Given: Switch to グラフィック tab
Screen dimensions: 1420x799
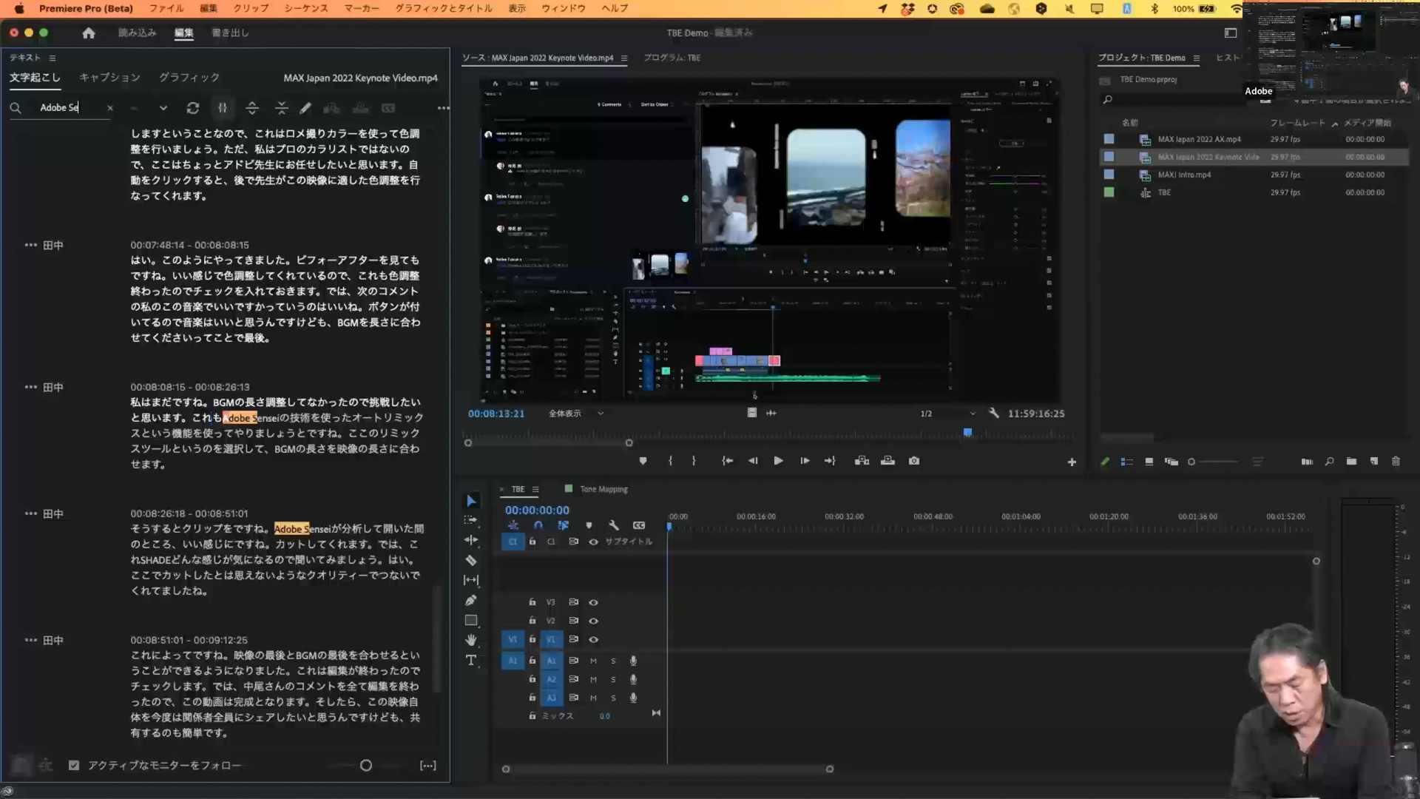Looking at the screenshot, I should 189,78.
